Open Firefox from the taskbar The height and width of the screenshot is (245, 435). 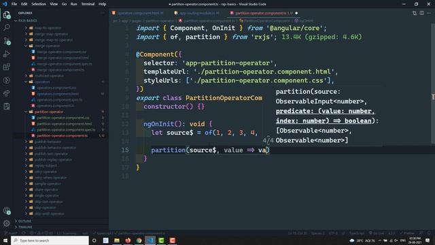[128, 240]
